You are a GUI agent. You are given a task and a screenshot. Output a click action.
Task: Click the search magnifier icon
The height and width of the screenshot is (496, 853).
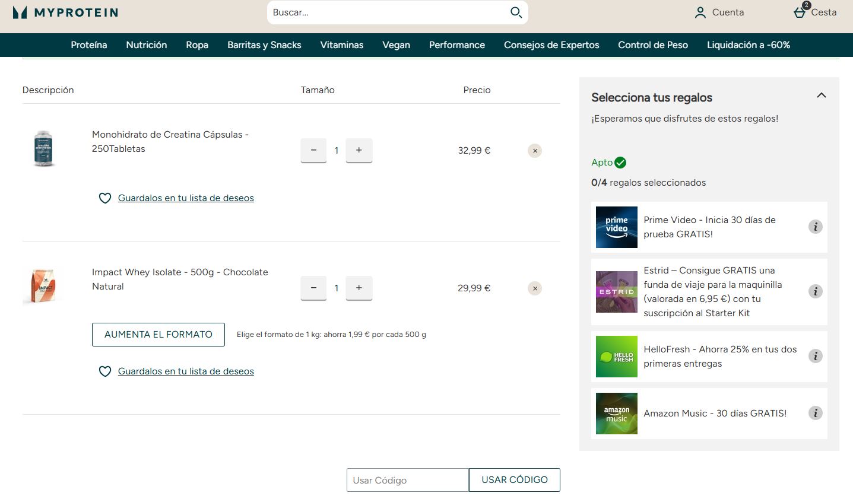(516, 12)
